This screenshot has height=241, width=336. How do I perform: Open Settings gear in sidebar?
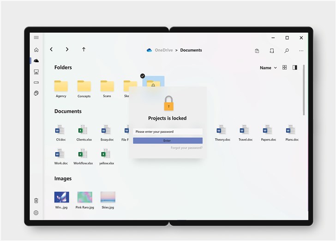[36, 212]
